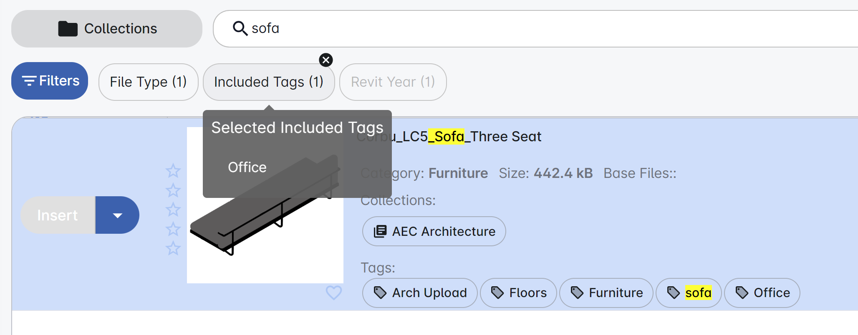858x335 pixels.
Task: Expand the Included Tags (1) filter
Action: pyautogui.click(x=268, y=82)
